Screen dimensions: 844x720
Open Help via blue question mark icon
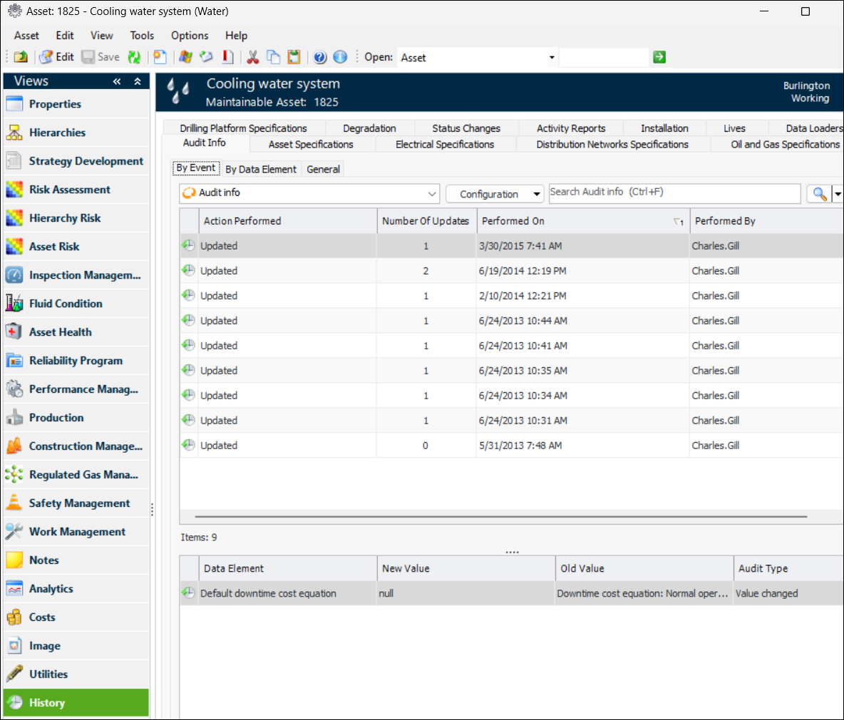pos(320,57)
